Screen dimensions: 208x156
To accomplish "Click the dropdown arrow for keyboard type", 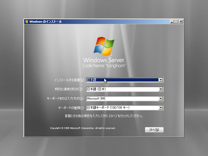I will [161, 108].
